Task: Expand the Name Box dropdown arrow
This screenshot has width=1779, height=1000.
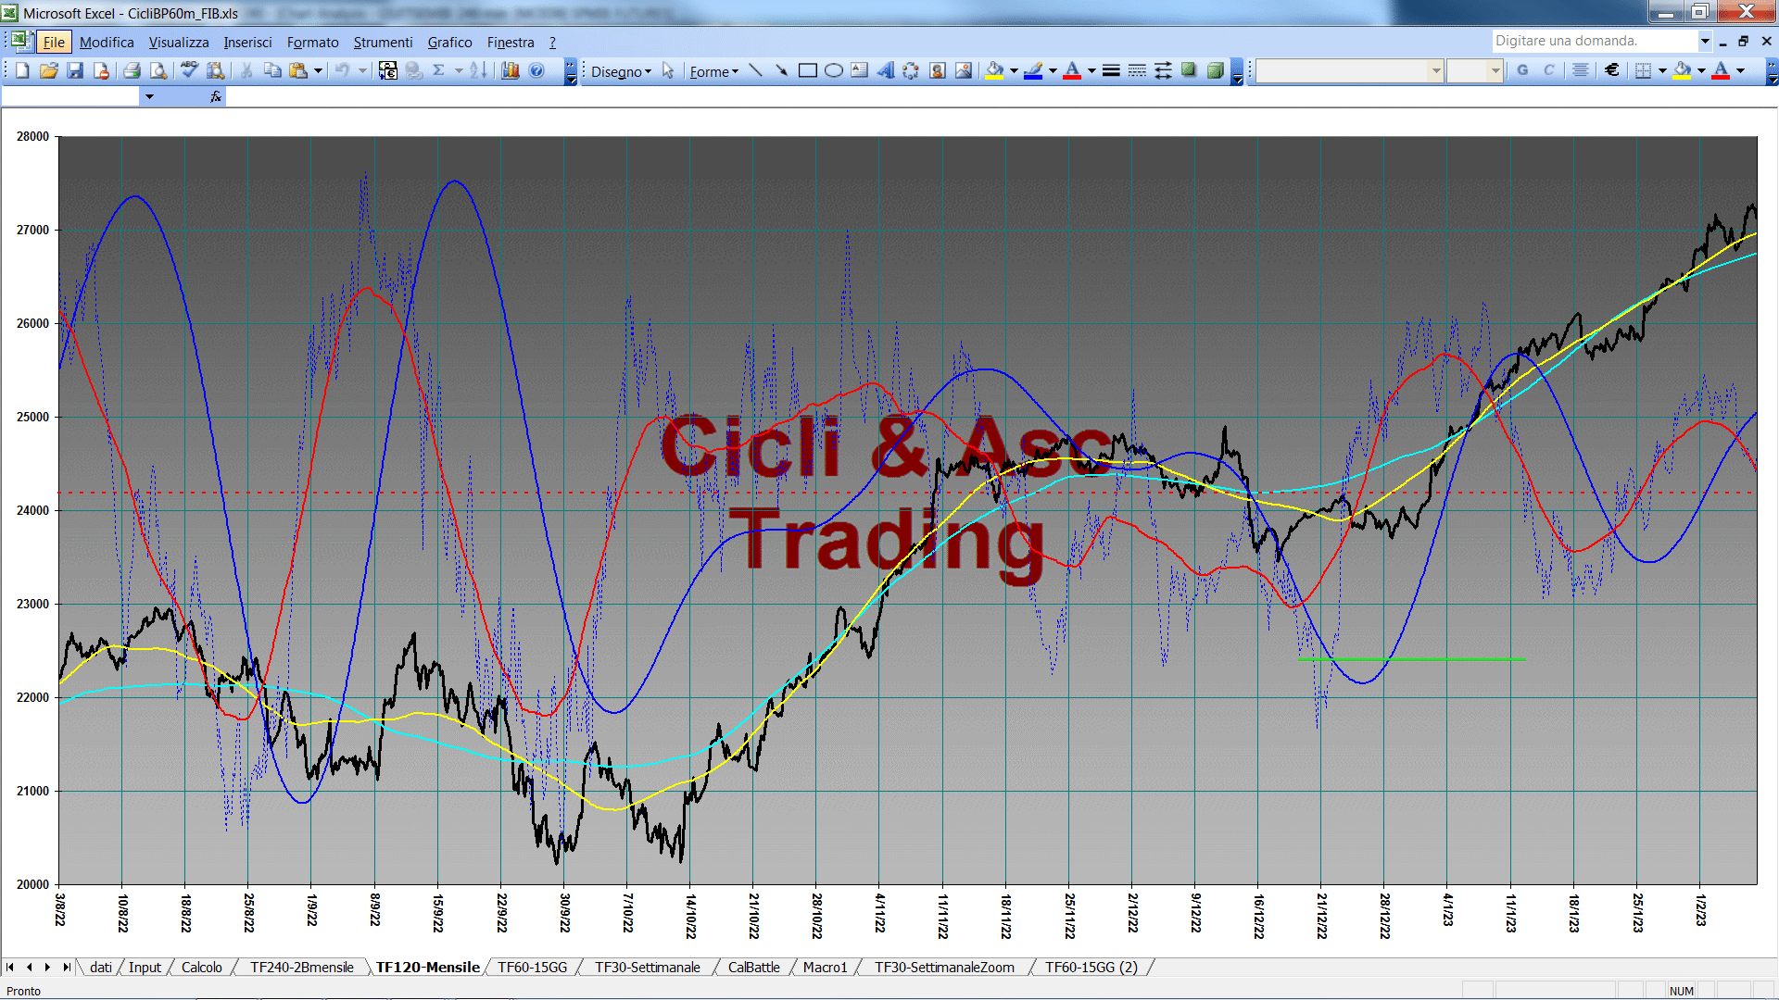Action: coord(149,96)
